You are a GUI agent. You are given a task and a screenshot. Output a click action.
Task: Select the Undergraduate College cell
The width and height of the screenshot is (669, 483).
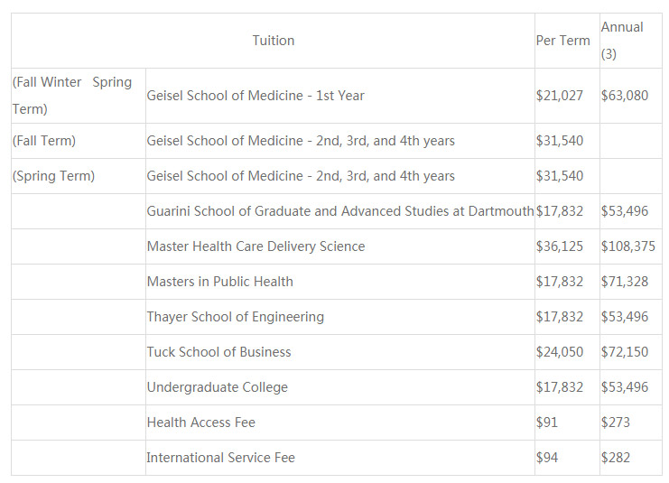[x=218, y=387]
